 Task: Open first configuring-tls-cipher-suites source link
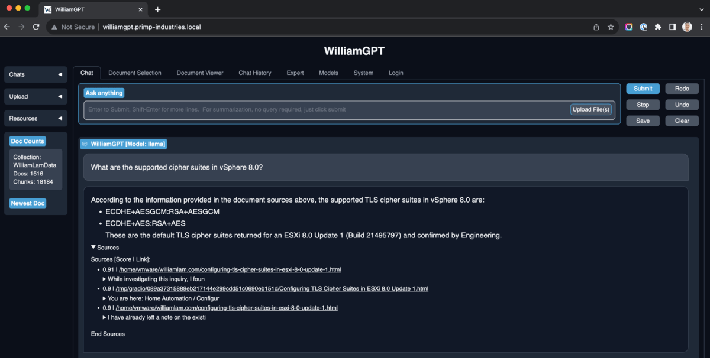pos(230,269)
